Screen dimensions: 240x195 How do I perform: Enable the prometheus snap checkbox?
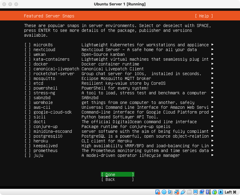click(x=28, y=151)
